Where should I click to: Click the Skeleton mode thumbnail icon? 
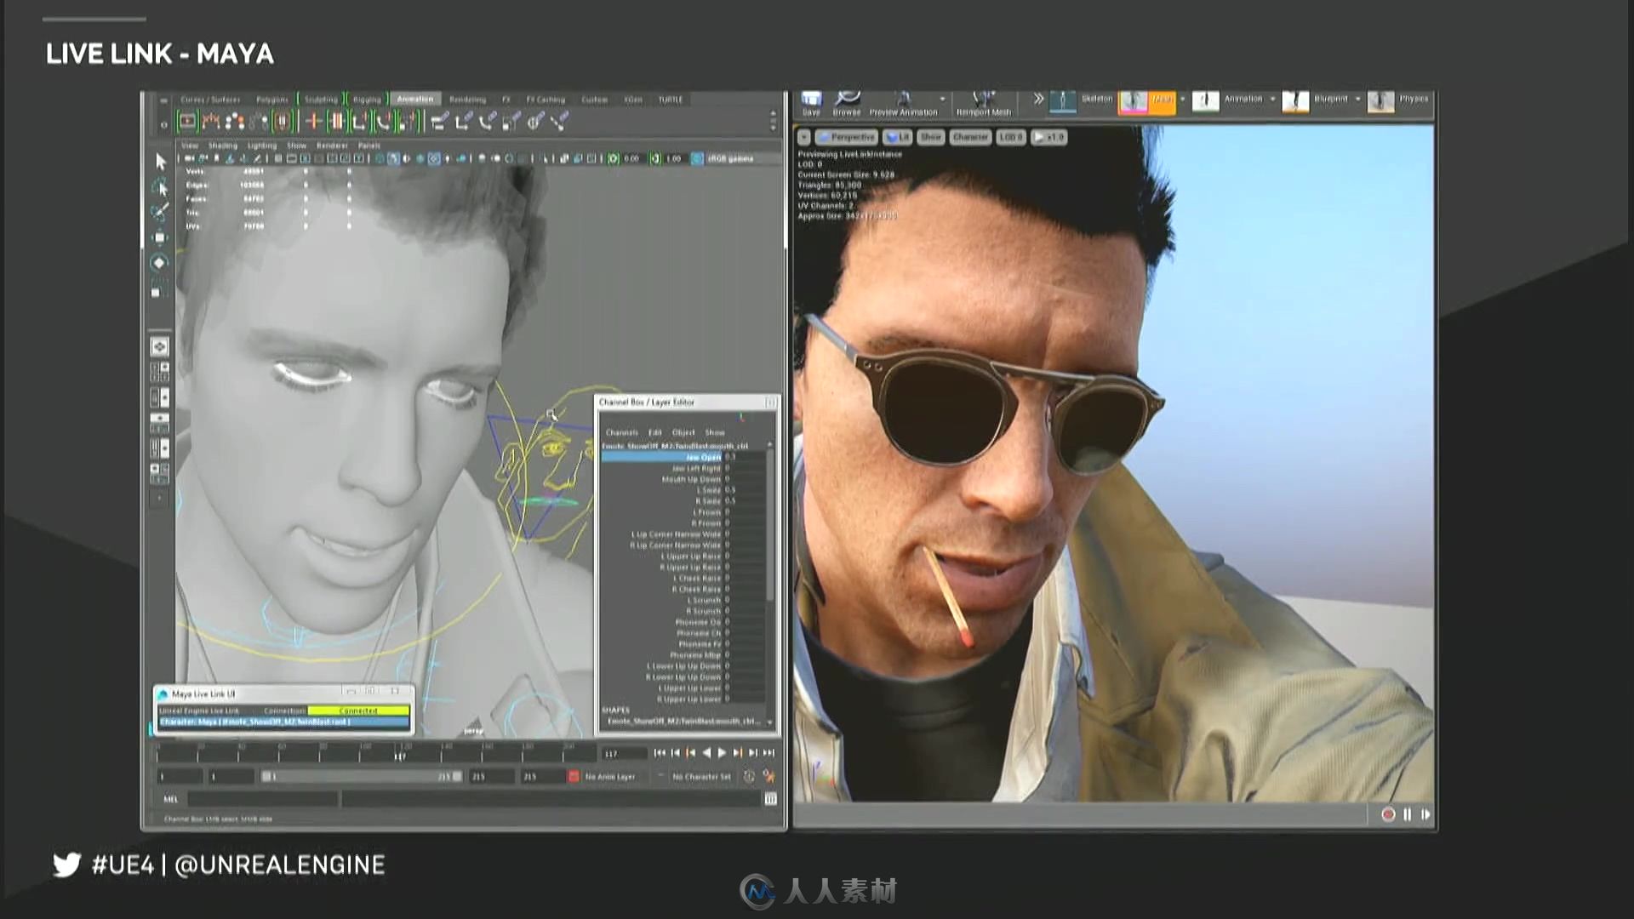(x=1062, y=101)
